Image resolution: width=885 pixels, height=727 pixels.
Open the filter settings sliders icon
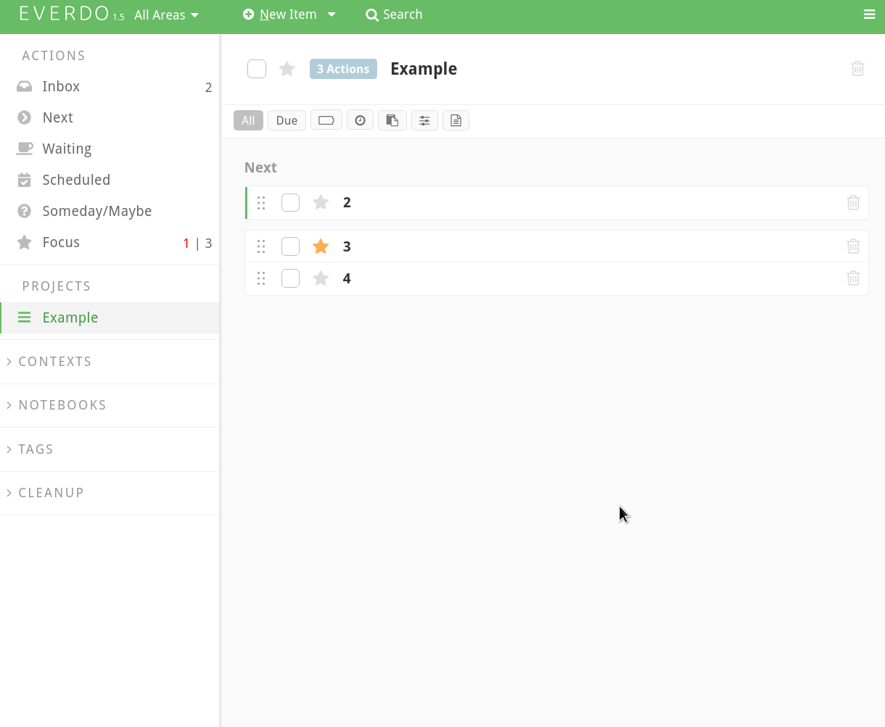pyautogui.click(x=424, y=120)
